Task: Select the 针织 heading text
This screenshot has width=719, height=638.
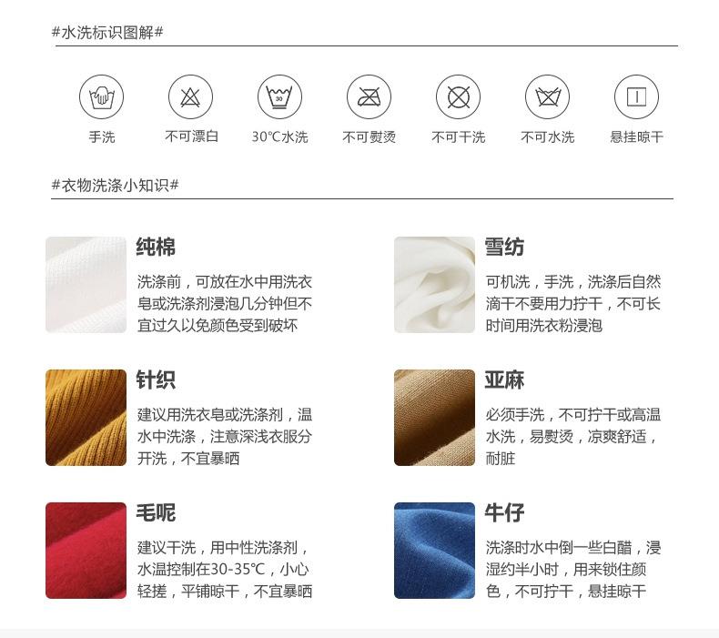Action: point(156,380)
